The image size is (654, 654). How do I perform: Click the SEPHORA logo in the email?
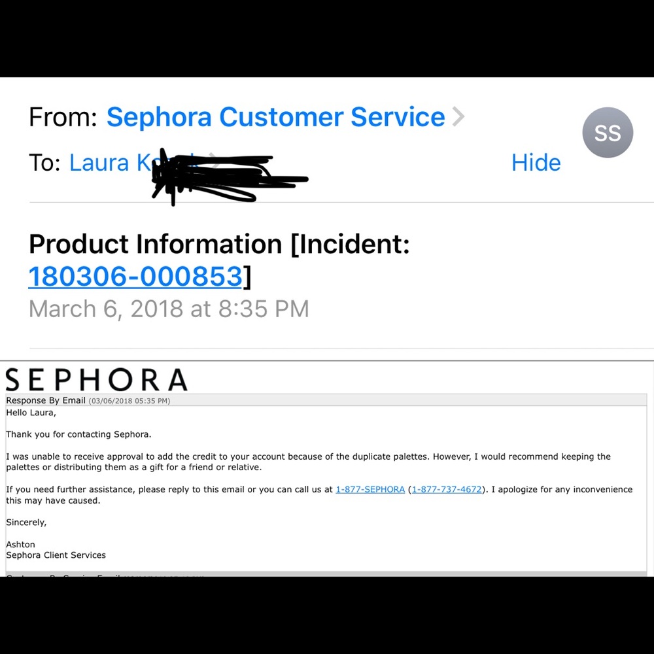[x=96, y=379]
